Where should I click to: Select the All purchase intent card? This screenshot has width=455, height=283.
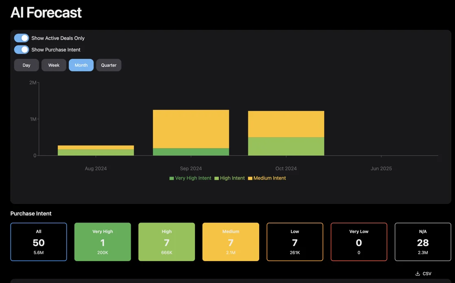(39, 242)
